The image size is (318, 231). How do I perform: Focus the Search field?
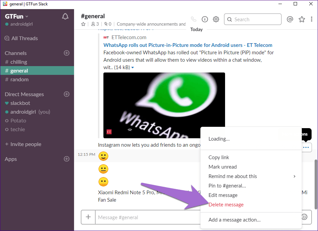coord(253,19)
